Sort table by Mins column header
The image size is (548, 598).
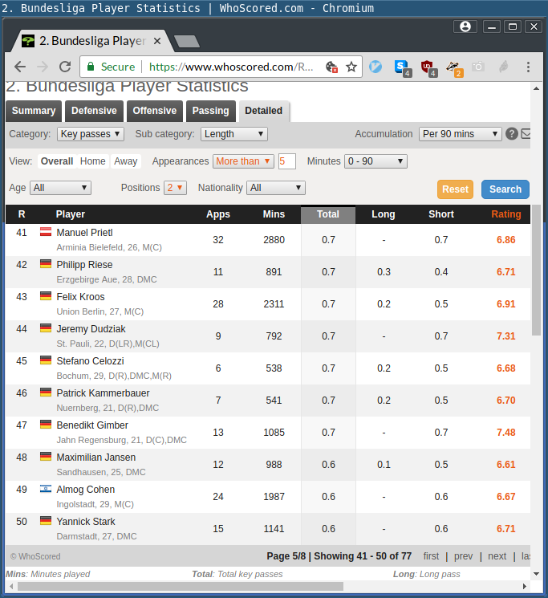(274, 214)
